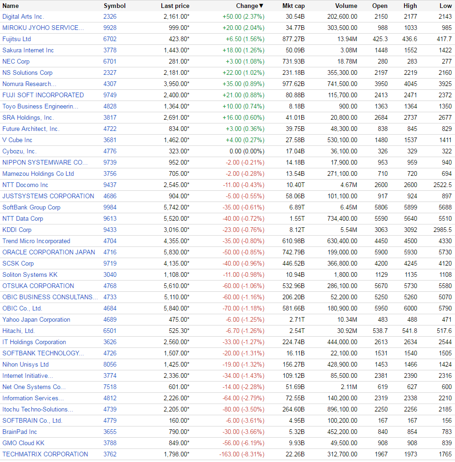Select last price 5,840.00
The height and width of the screenshot is (462, 455).
176,308
